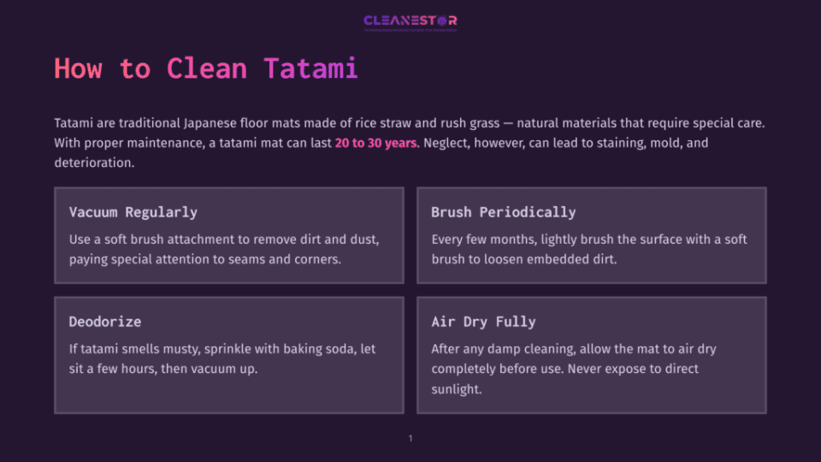Click the soft brush attachment description text

click(224, 249)
